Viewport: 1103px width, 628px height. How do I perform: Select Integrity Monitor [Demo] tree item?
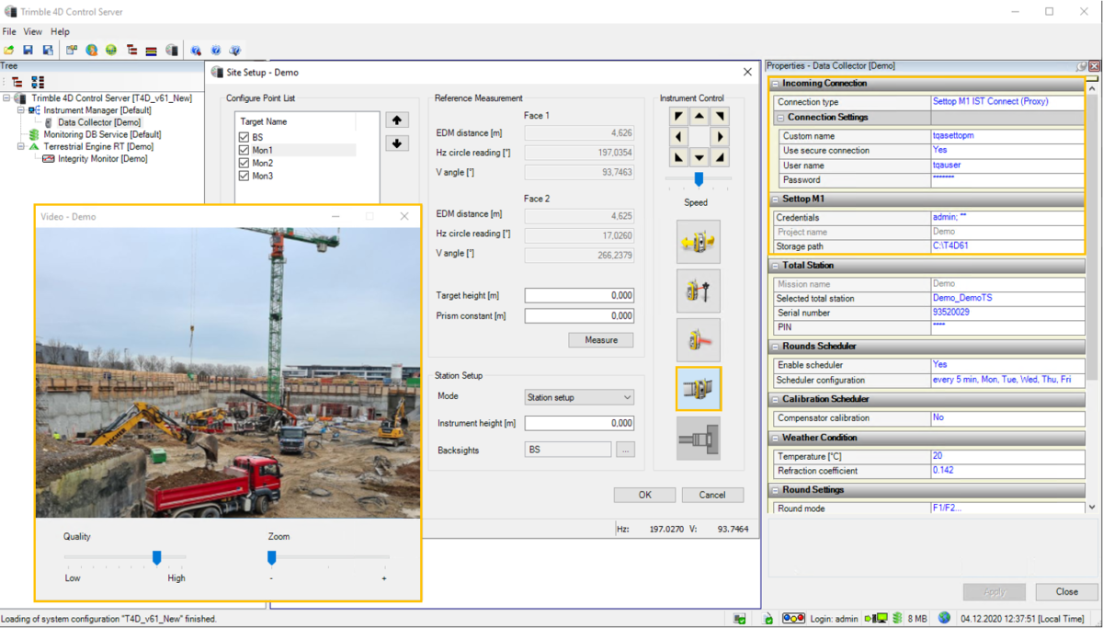tap(102, 159)
